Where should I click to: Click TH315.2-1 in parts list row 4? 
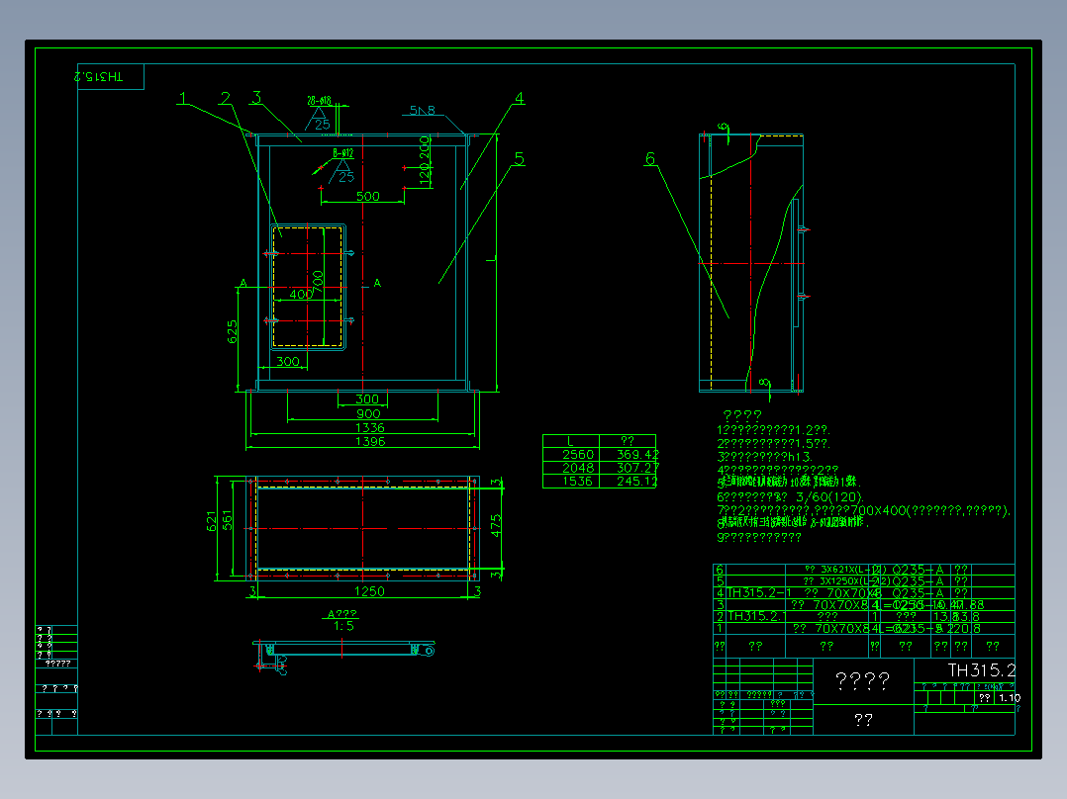pyautogui.click(x=759, y=592)
